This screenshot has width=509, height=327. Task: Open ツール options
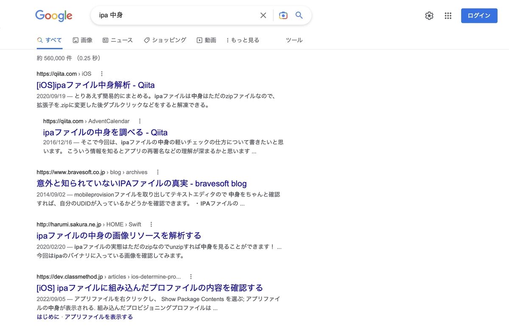click(294, 40)
